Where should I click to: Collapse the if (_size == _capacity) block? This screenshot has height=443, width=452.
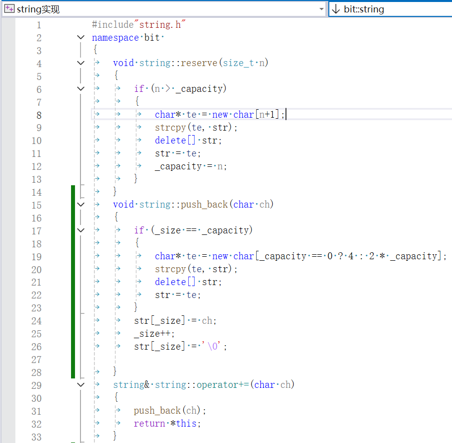click(81, 230)
